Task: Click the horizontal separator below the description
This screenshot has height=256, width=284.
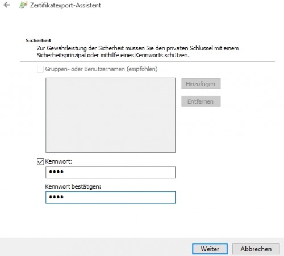Action: pyautogui.click(x=147, y=61)
